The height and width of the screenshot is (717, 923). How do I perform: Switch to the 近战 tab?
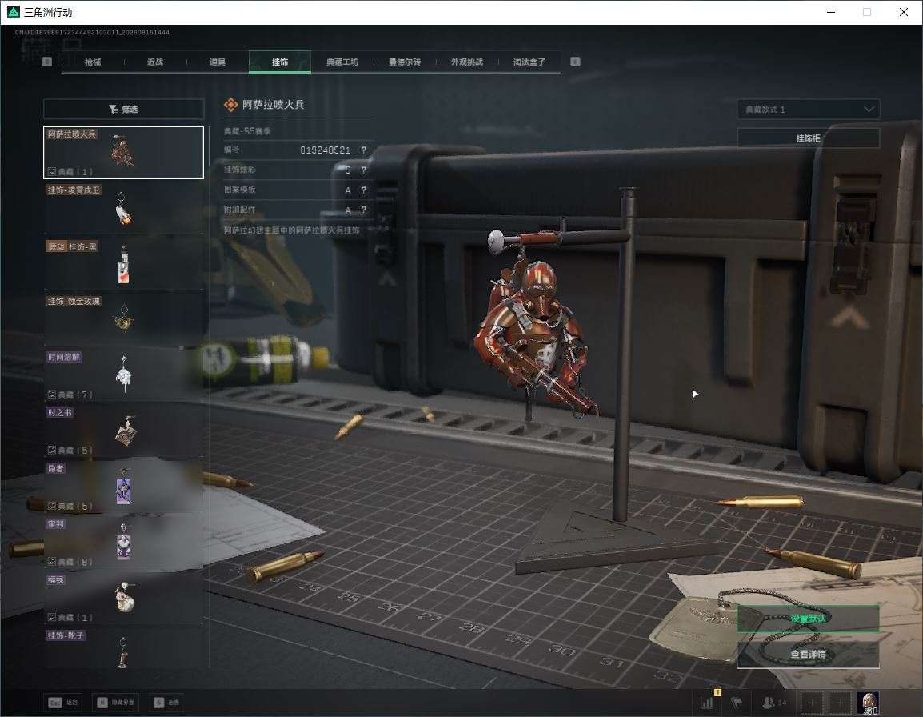click(155, 62)
